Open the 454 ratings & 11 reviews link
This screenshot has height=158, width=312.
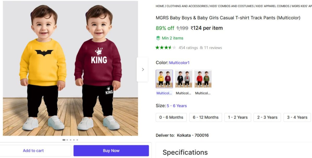pos(200,48)
